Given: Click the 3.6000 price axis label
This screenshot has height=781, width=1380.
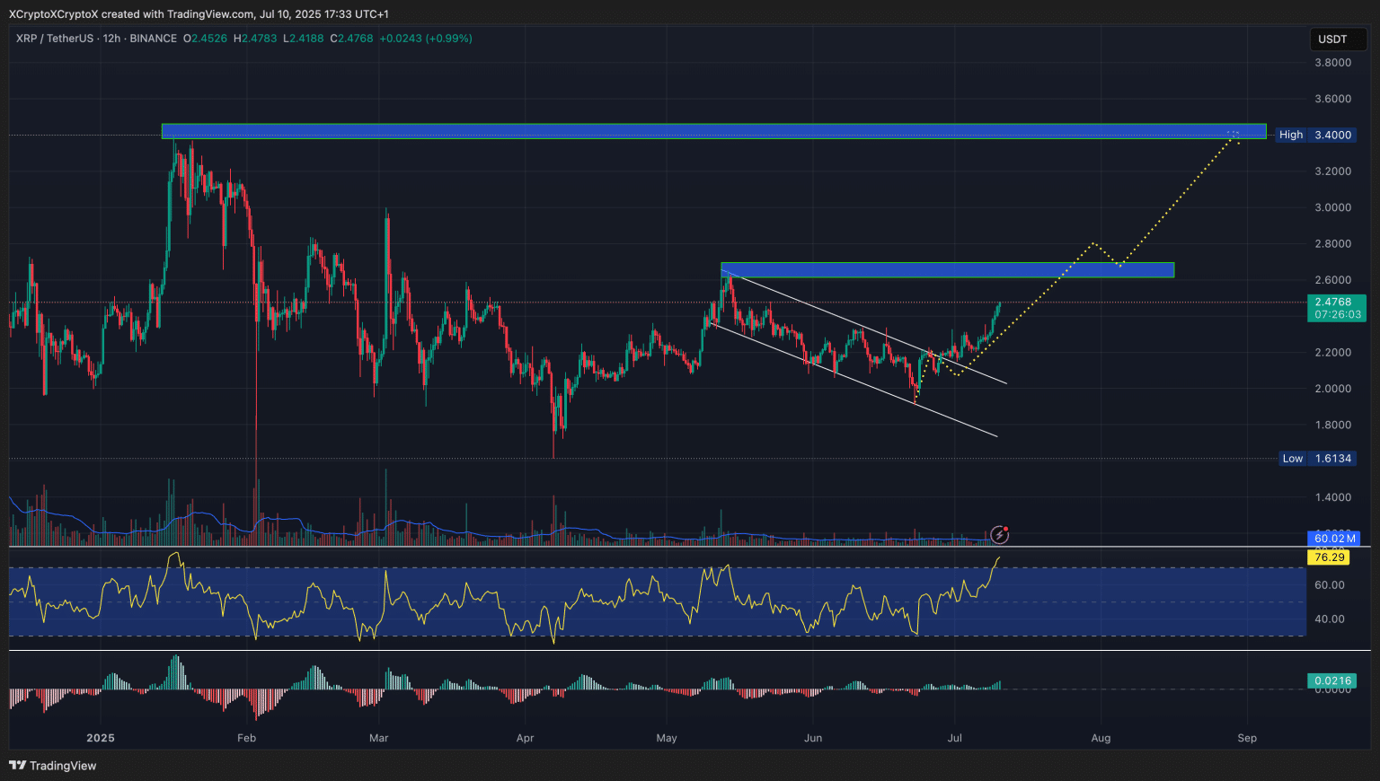Looking at the screenshot, I should (x=1332, y=99).
